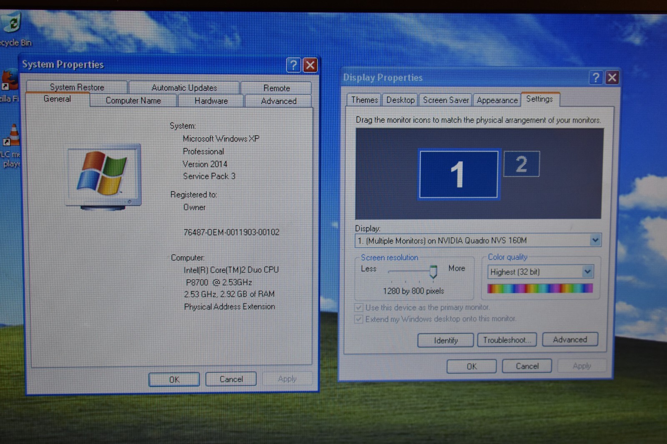
Task: Click the 'Service Pack 3' text
Action: [209, 176]
